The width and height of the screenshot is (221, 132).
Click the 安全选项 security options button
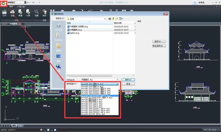click(x=159, y=46)
